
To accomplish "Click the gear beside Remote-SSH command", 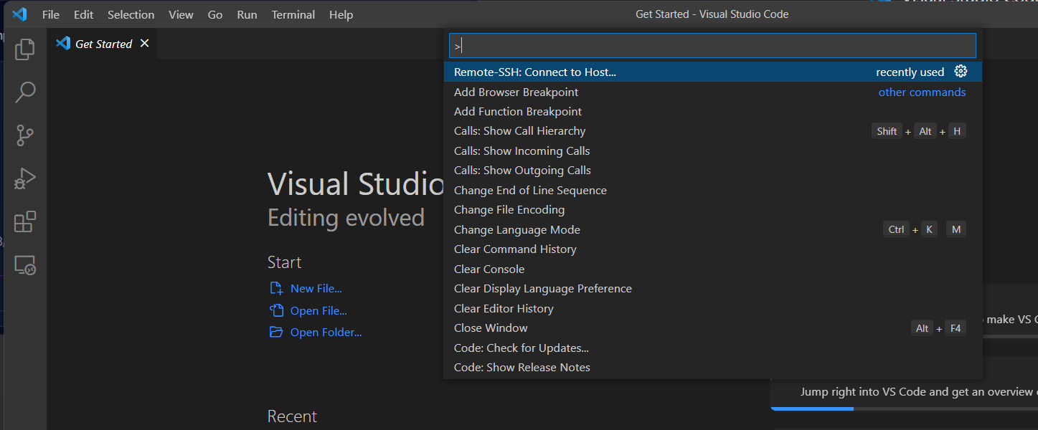I will click(x=961, y=71).
